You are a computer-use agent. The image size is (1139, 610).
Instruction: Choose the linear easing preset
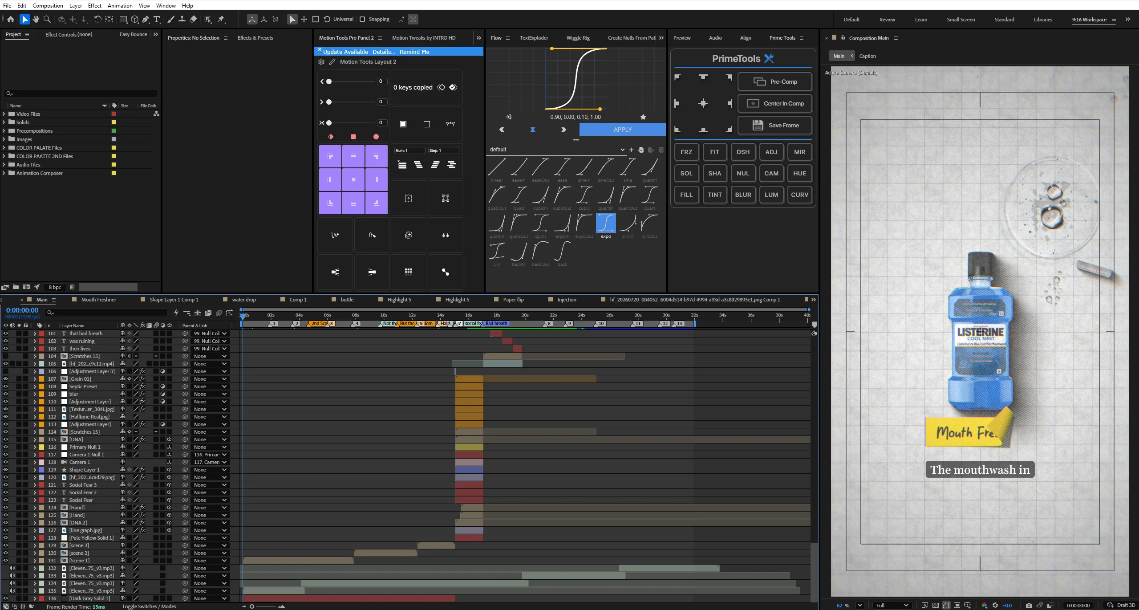point(497,168)
